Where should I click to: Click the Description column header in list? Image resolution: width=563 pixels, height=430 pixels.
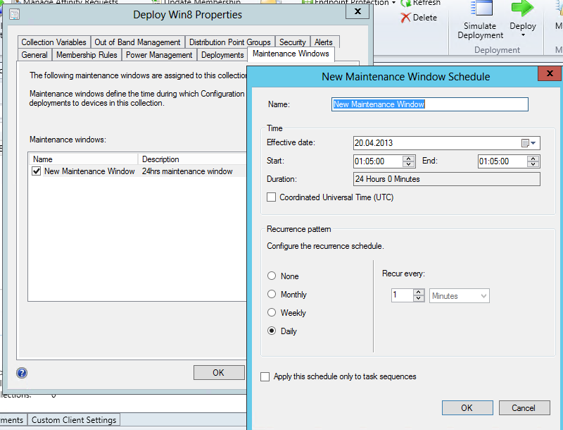[x=192, y=159]
